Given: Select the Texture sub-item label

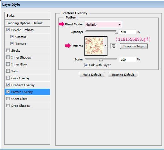Looking at the screenshot, I should pyautogui.click(x=21, y=44).
